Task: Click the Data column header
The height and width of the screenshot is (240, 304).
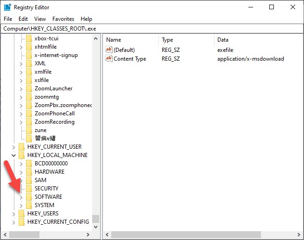Action: tap(223, 40)
